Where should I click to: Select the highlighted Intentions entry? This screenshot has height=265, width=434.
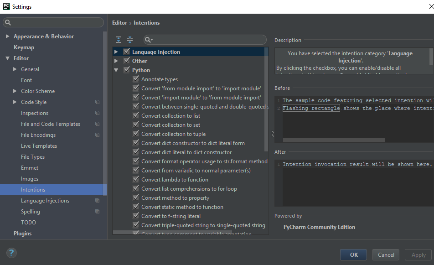coord(52,190)
